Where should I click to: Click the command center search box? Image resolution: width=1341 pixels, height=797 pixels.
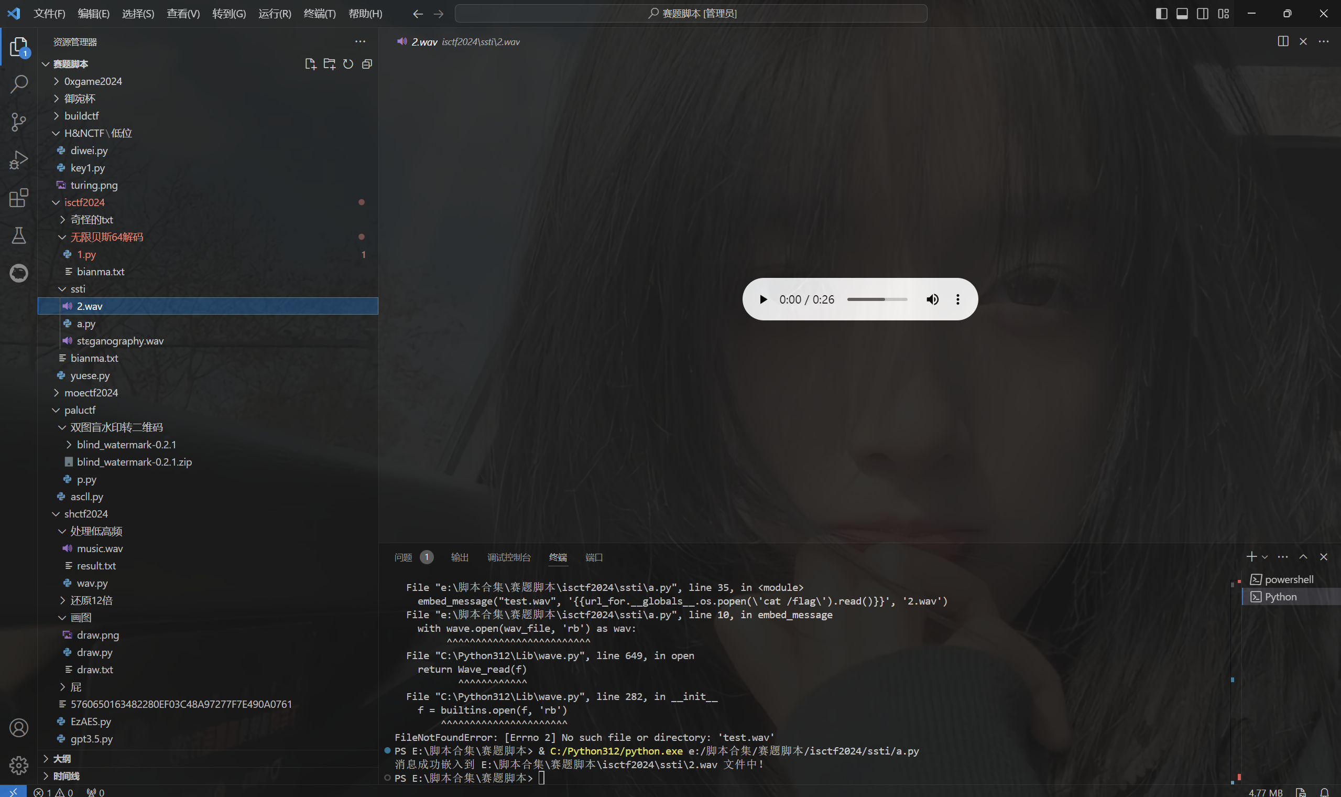click(691, 14)
